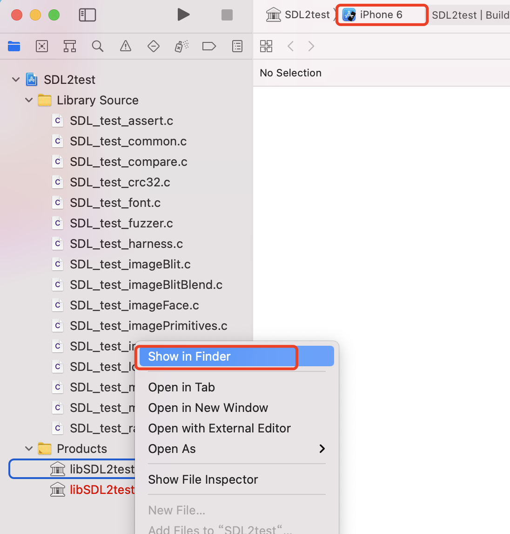Image resolution: width=510 pixels, height=534 pixels.
Task: Open SDL_test_common.c file
Action: click(128, 141)
